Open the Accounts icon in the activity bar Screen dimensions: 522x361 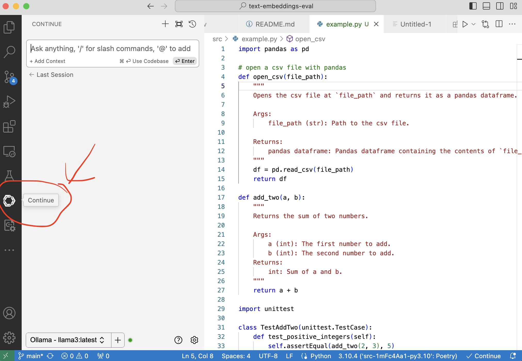tap(10, 313)
